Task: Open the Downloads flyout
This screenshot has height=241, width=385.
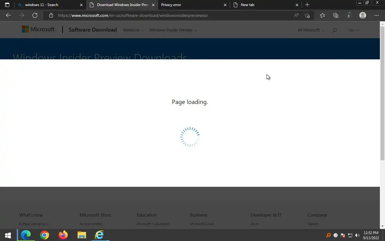Action: pyautogui.click(x=349, y=15)
